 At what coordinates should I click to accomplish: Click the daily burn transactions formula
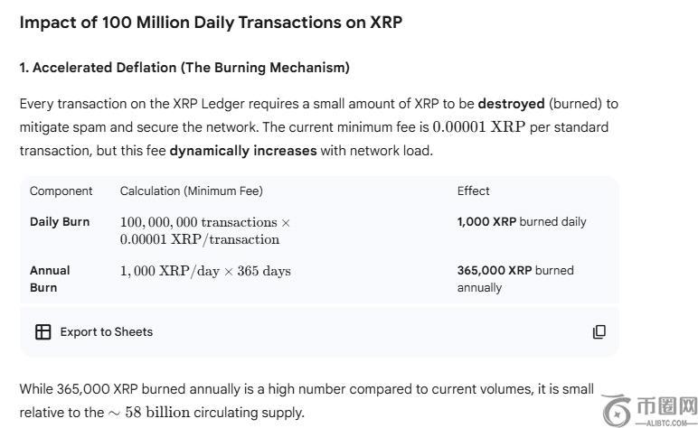point(205,230)
